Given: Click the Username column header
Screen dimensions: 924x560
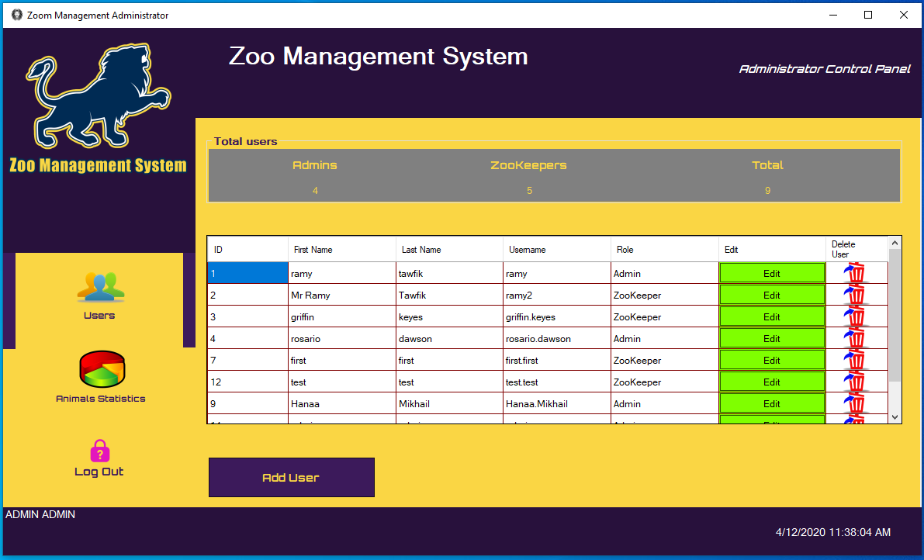Looking at the screenshot, I should point(527,250).
